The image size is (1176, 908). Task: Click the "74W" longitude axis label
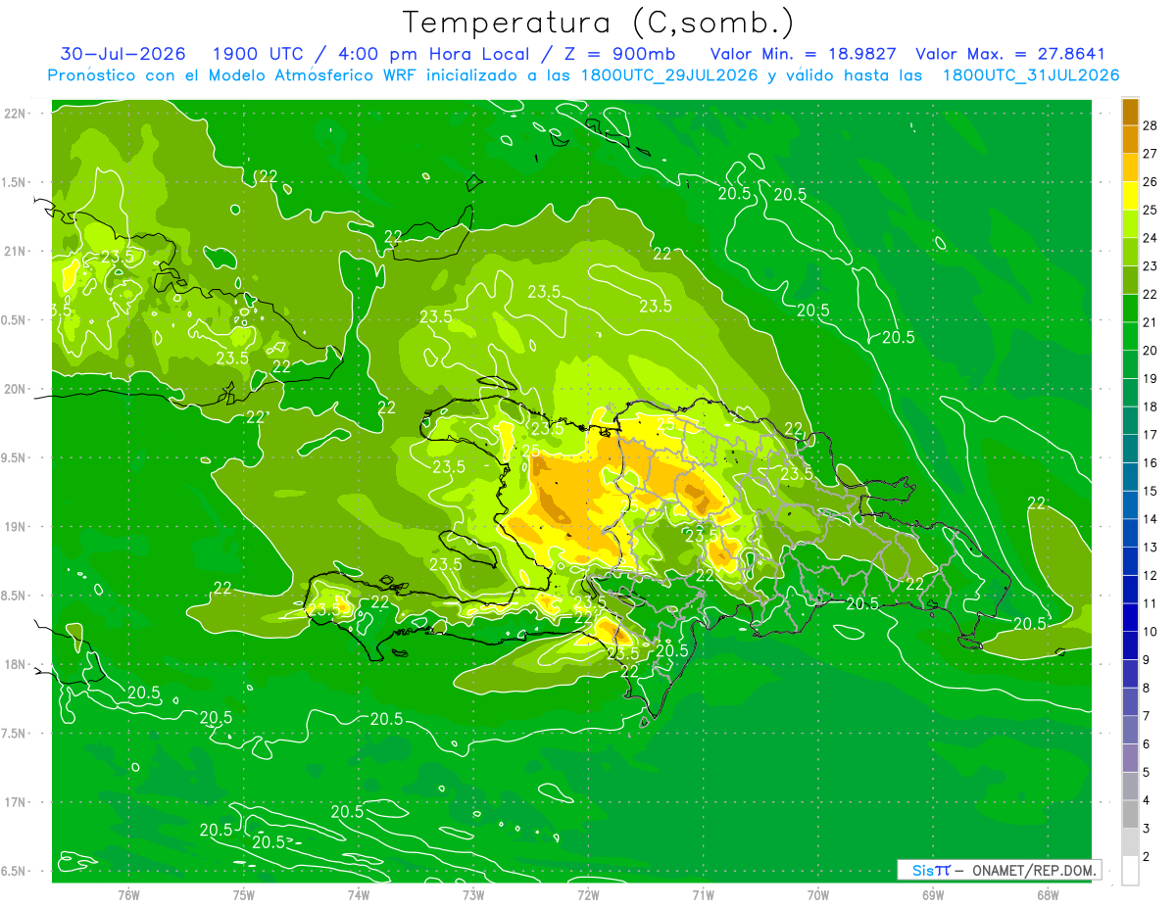(359, 893)
